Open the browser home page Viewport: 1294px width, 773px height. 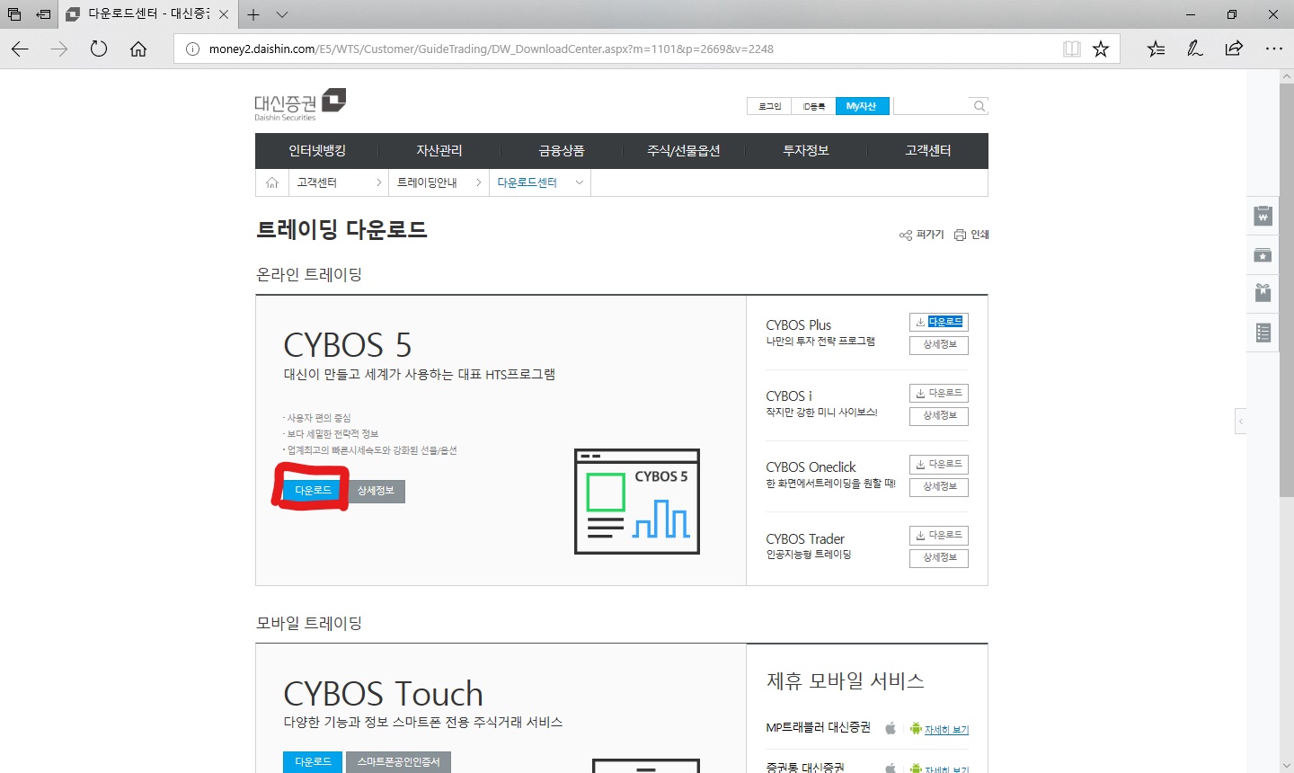point(138,49)
